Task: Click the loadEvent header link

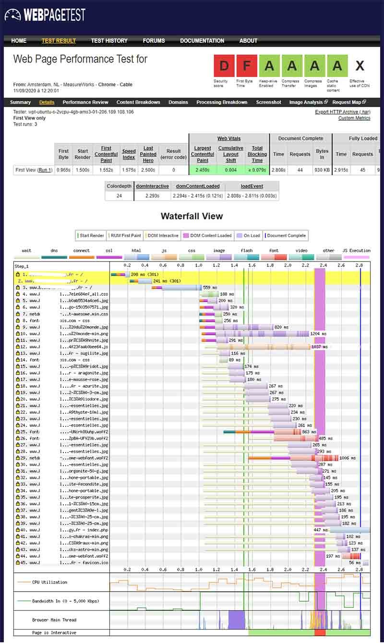Action: click(x=252, y=186)
